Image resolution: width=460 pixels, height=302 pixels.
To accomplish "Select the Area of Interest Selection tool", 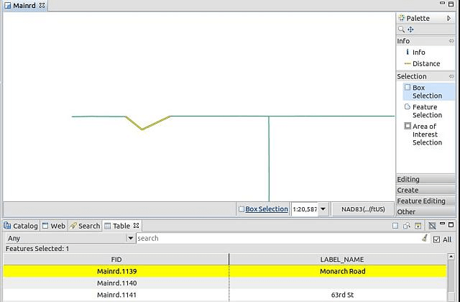I will (423, 134).
